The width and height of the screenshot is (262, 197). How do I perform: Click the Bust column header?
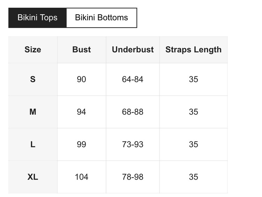coord(81,50)
